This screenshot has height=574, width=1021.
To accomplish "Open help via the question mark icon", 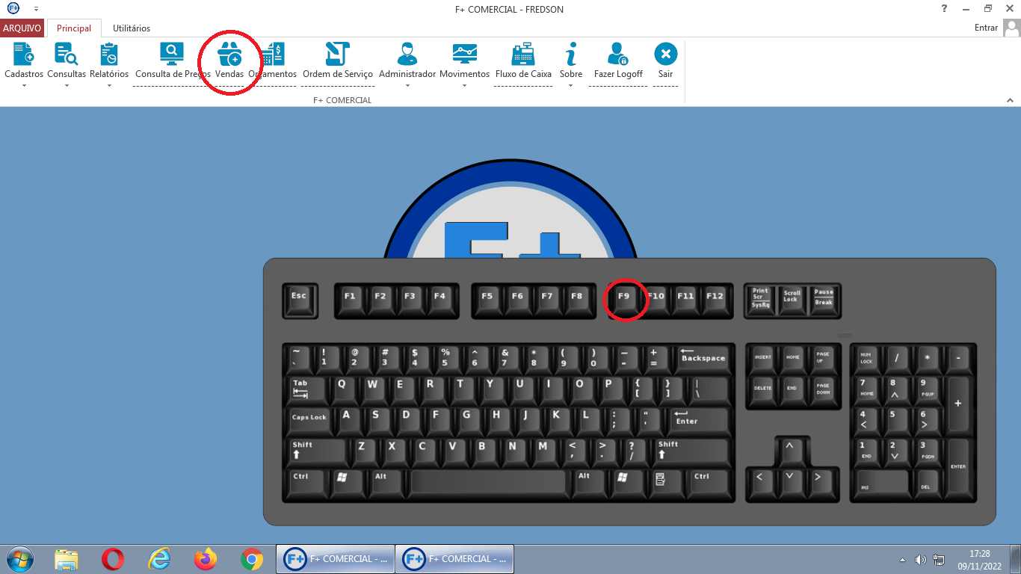I will point(945,8).
